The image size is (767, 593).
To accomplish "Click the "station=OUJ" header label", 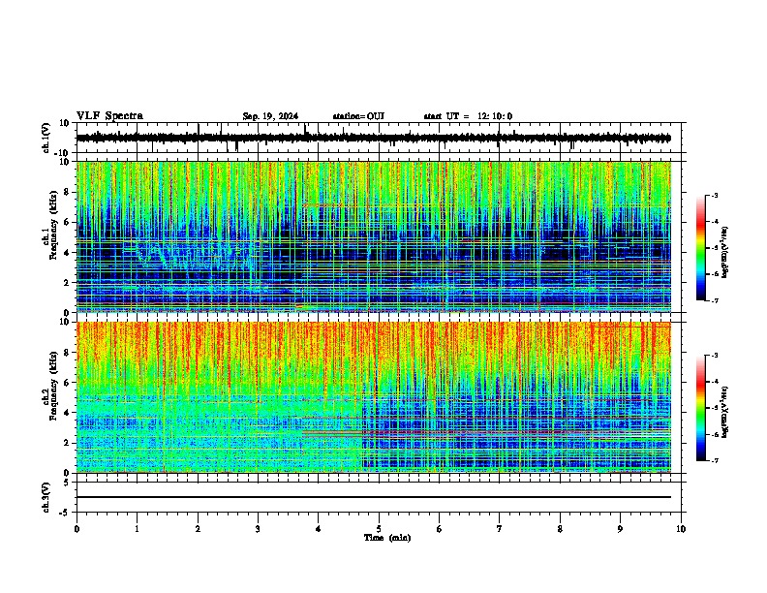I will pyautogui.click(x=358, y=116).
